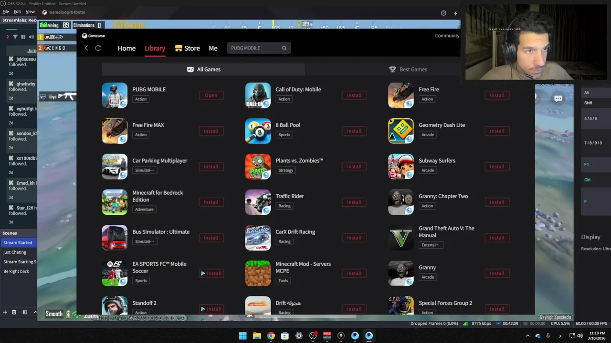
Task: Pause the Streamlabs recent events feed
Action: (23, 37)
